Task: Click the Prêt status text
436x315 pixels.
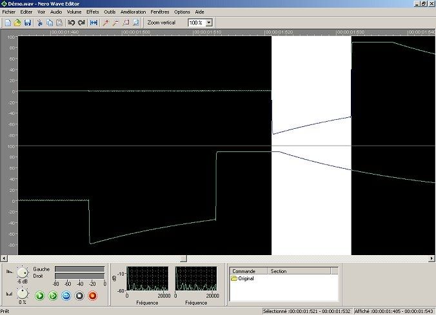Action: click(x=5, y=311)
